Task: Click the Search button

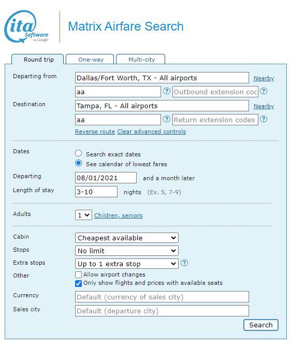Action: [x=260, y=325]
